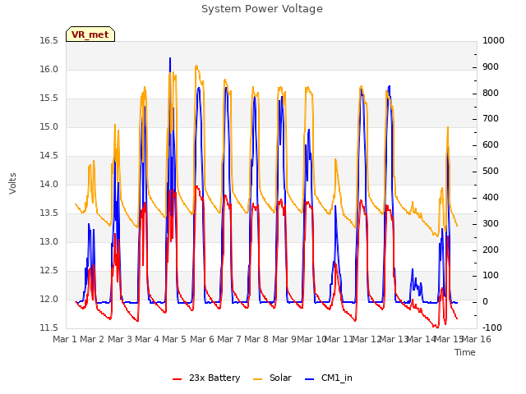This screenshot has height=394, width=526.
Task: Select the Mar 7 x-axis tick label
Action: (229, 339)
